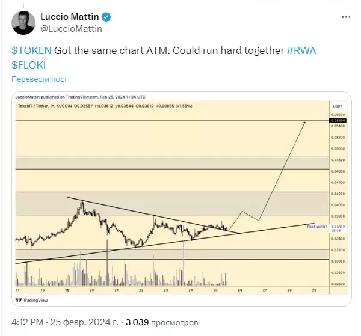Click date 19 on the chart time axis
Image resolution: width=361 pixels, height=336 pixels.
pyautogui.click(x=67, y=290)
